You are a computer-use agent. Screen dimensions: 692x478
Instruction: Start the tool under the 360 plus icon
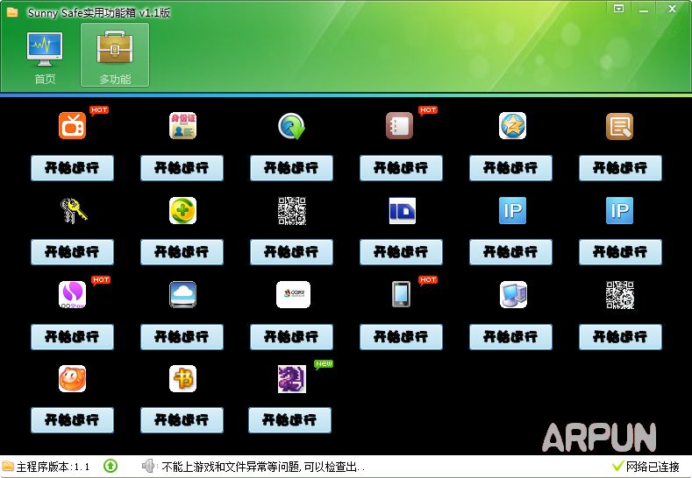182,252
